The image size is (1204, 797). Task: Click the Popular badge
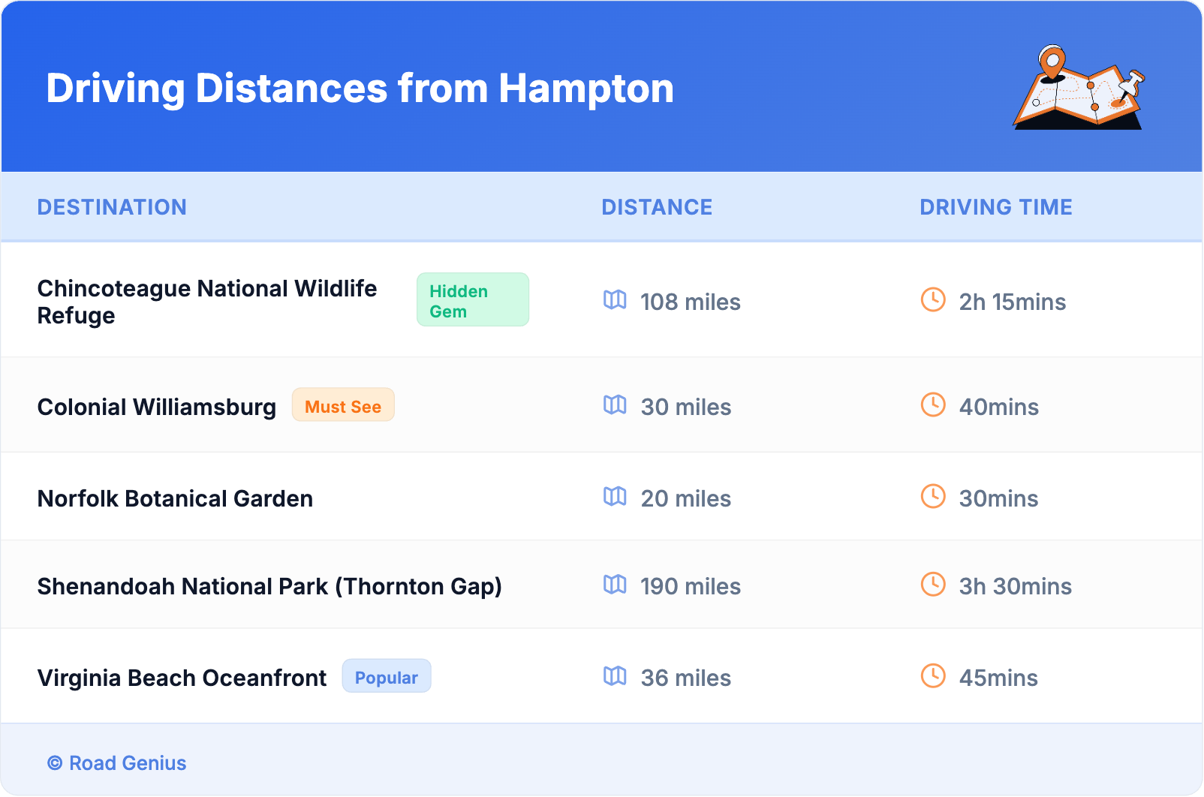point(387,676)
